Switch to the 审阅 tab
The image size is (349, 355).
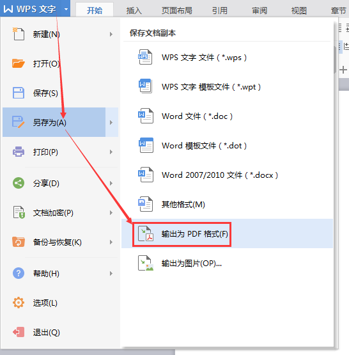coord(260,10)
